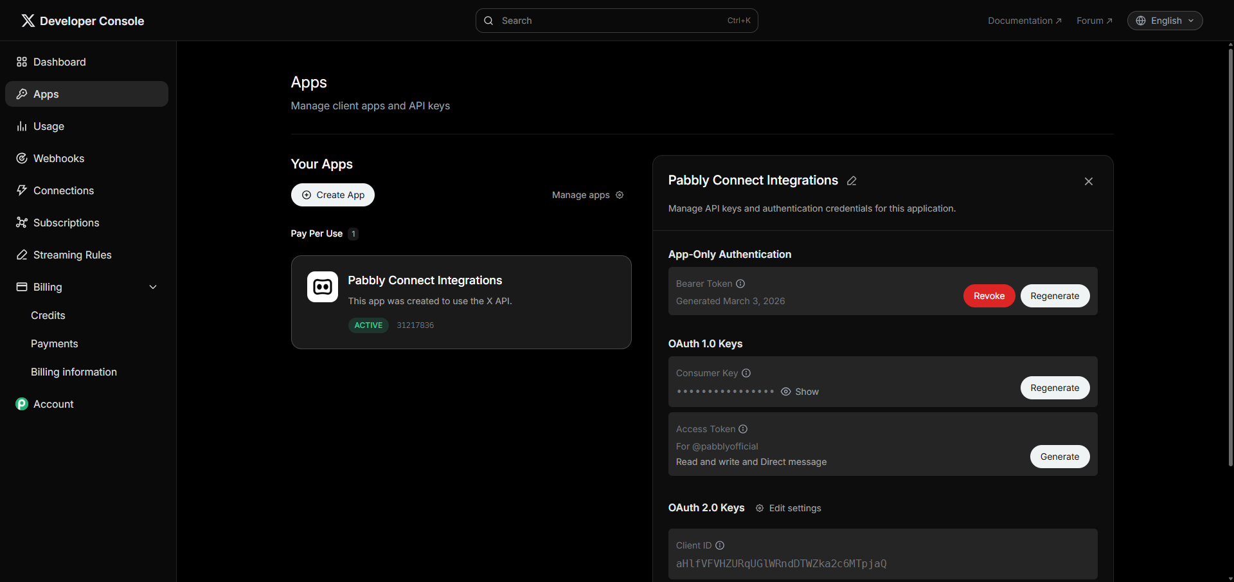This screenshot has width=1234, height=582.
Task: Open the Documentation external link
Action: coord(1024,21)
